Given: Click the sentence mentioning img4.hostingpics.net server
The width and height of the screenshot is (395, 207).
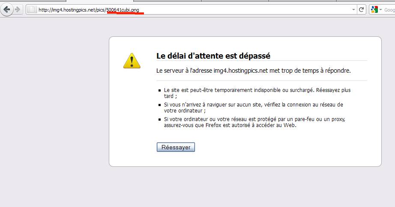Looking at the screenshot, I should pyautogui.click(x=253, y=71).
